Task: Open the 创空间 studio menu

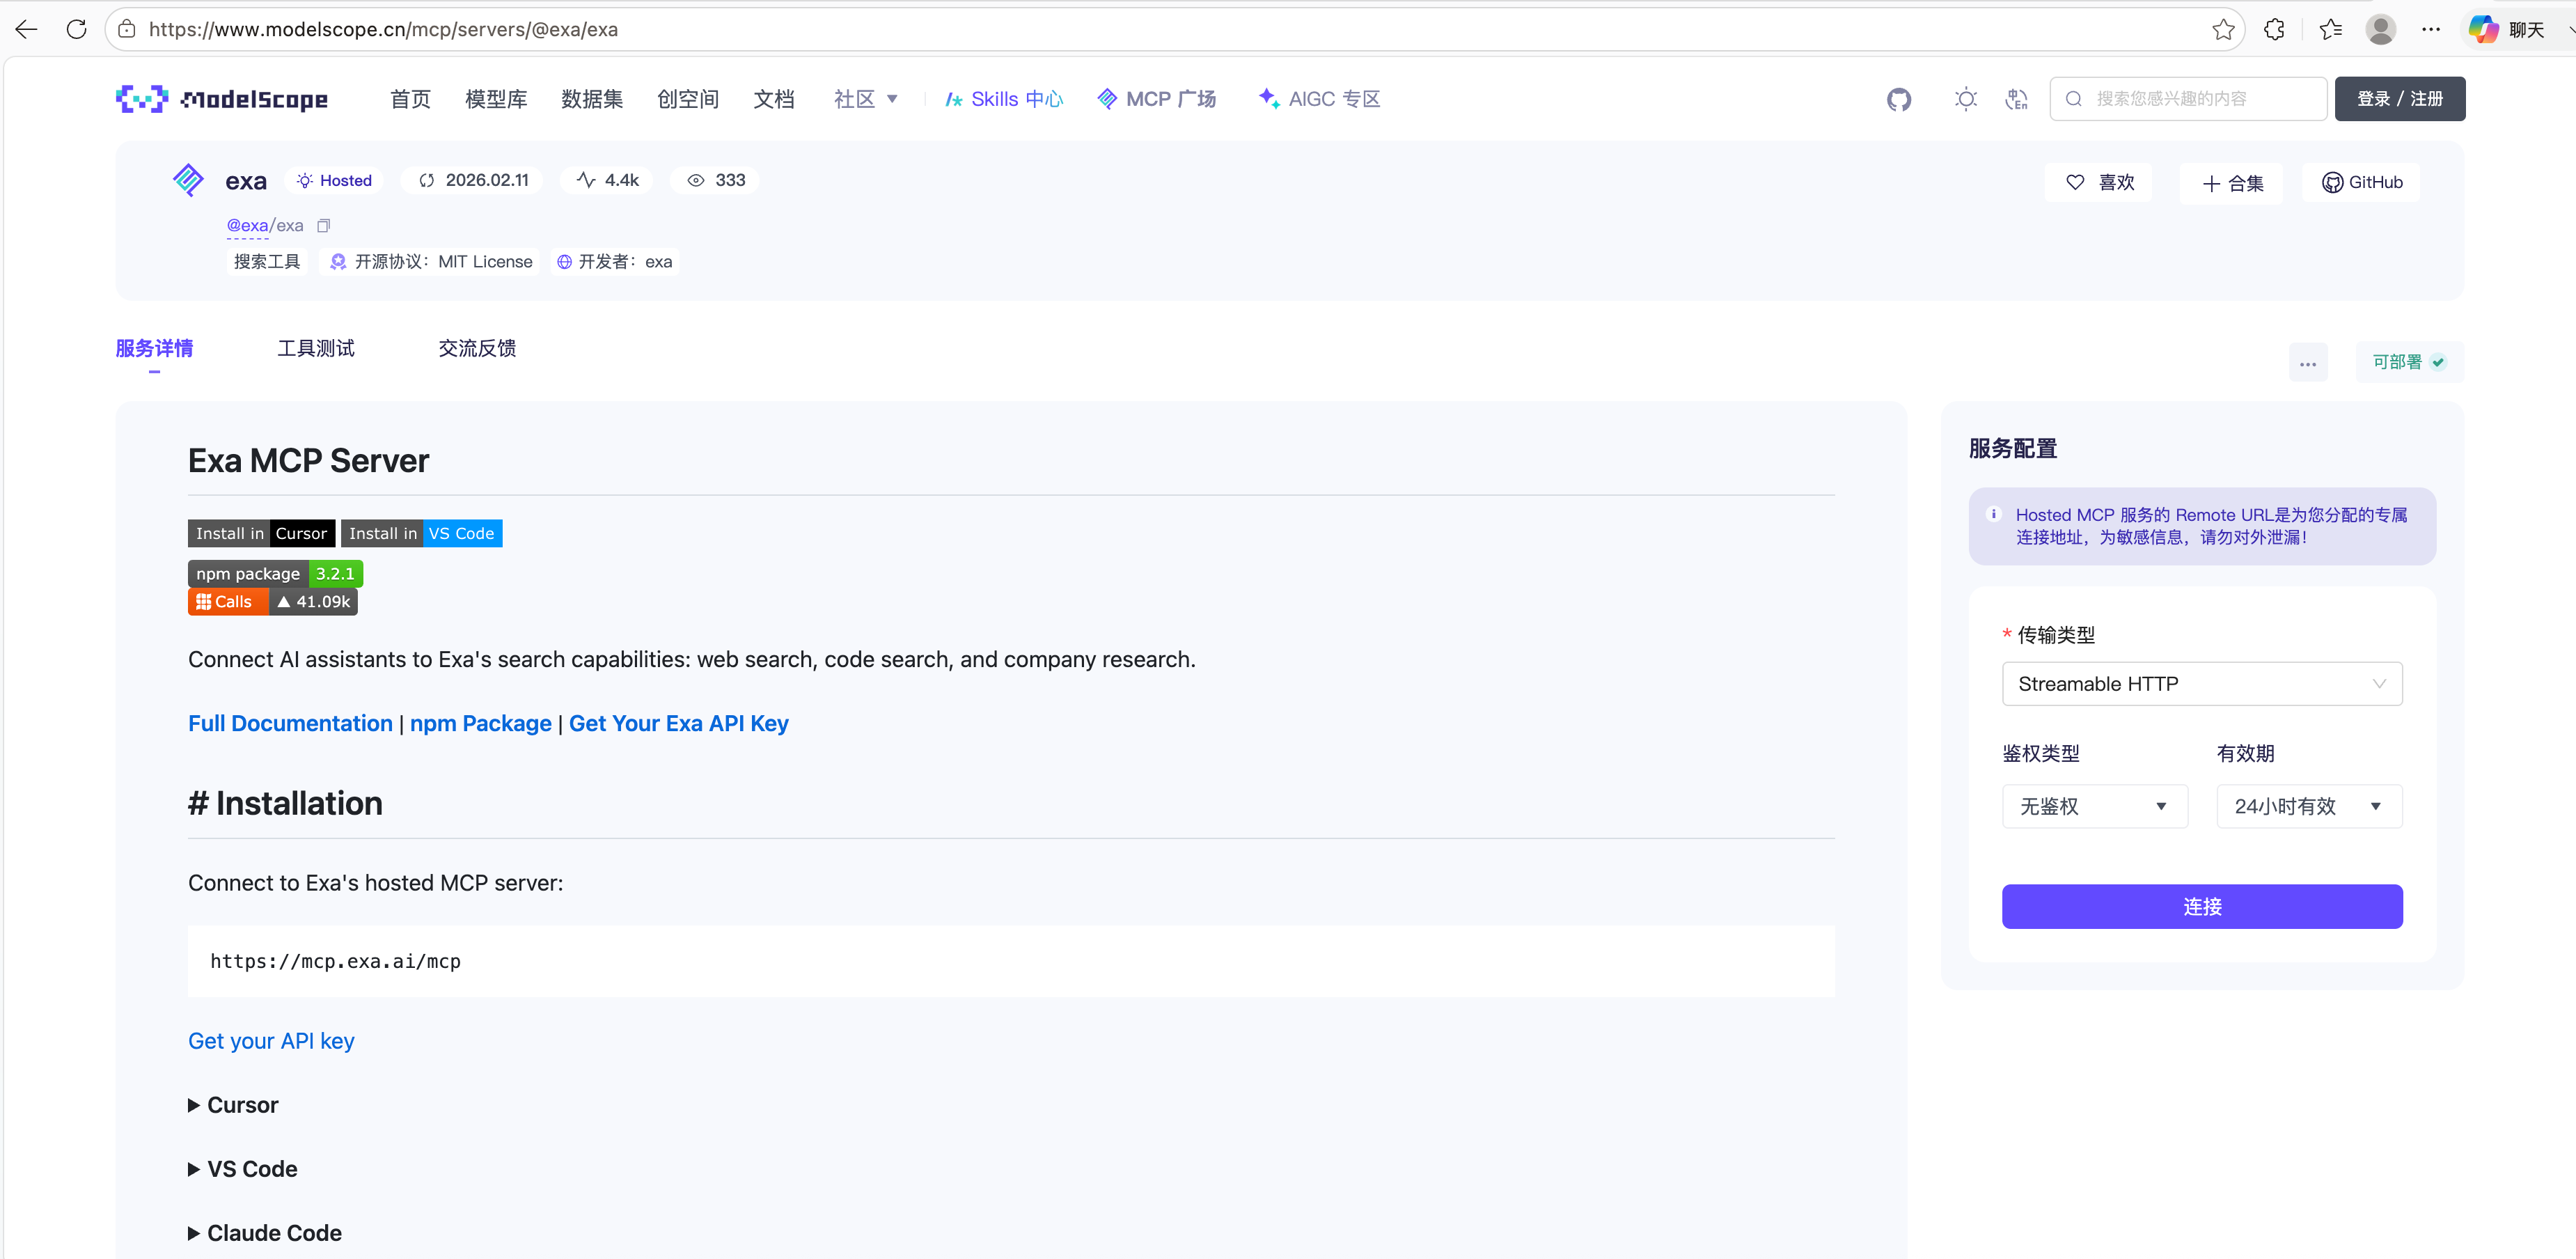Action: [687, 99]
